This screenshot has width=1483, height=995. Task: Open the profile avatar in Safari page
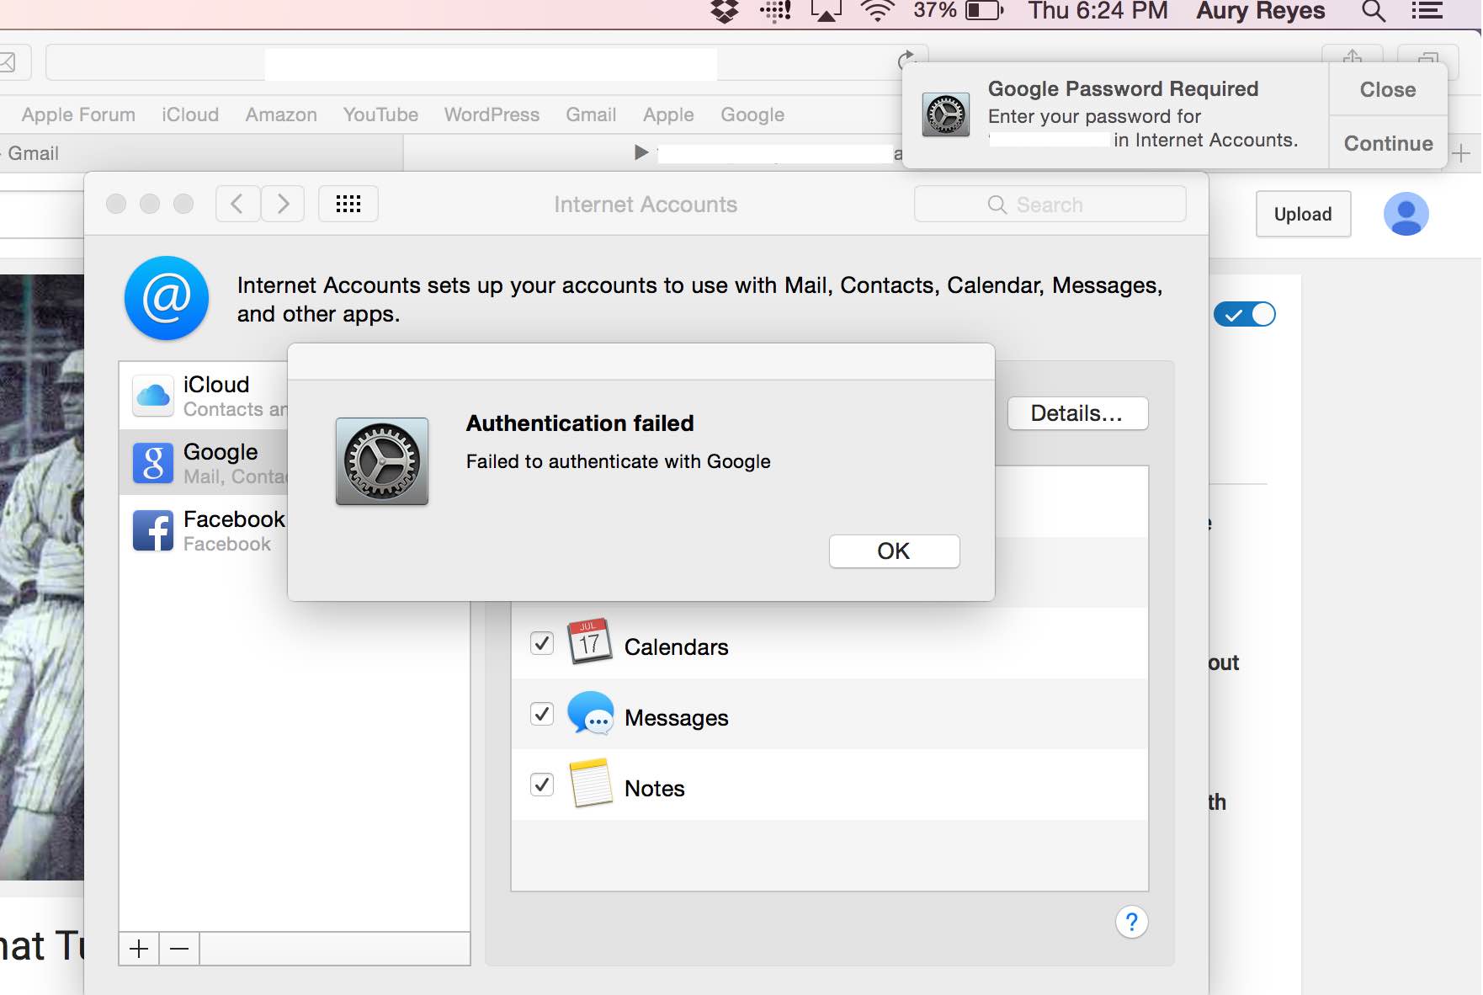click(1406, 214)
